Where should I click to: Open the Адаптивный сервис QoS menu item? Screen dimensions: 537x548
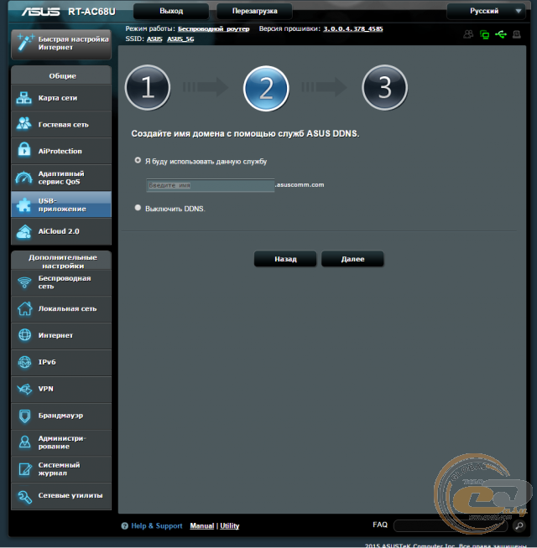(61, 178)
